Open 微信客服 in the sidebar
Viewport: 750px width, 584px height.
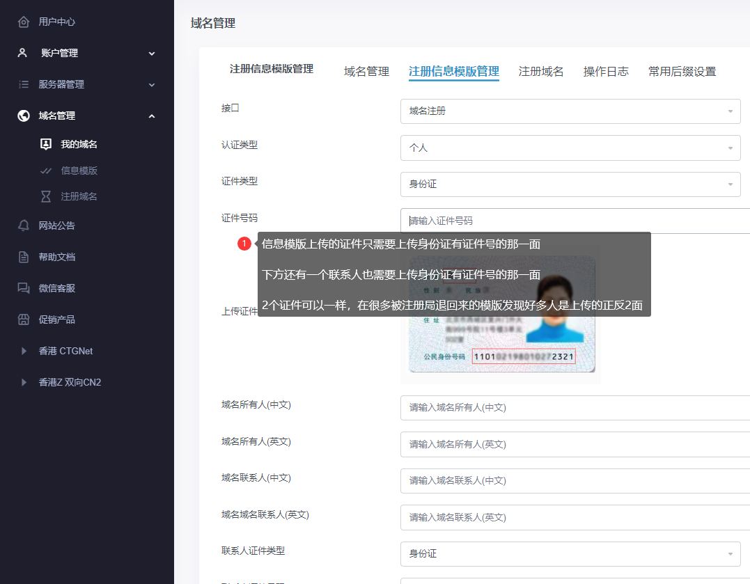[x=57, y=288]
